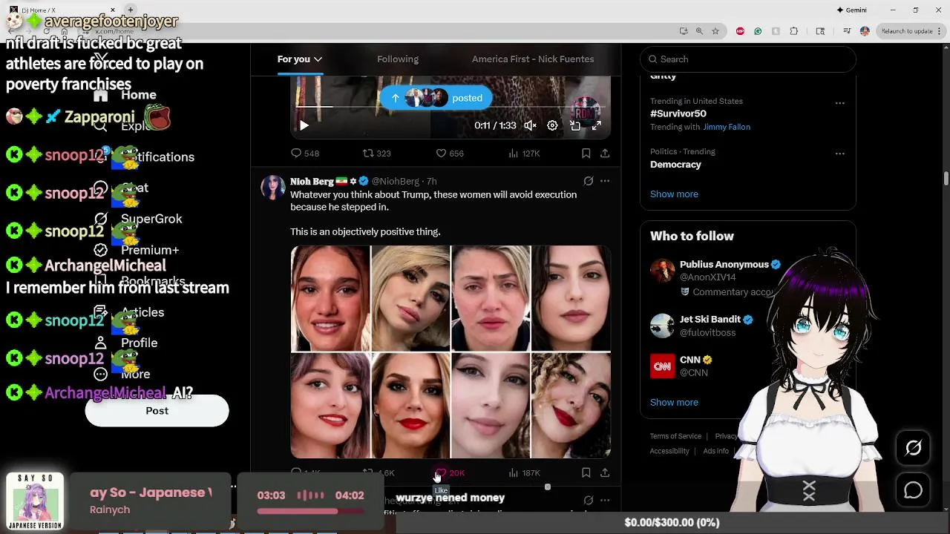View analytics for the 187K views post

coord(523,472)
